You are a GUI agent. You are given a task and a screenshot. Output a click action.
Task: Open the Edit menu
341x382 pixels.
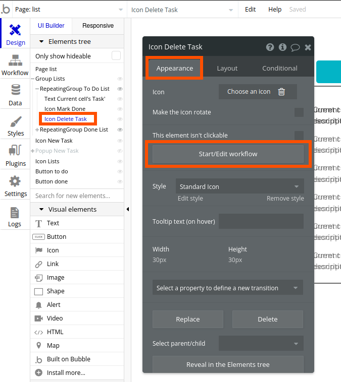click(250, 9)
